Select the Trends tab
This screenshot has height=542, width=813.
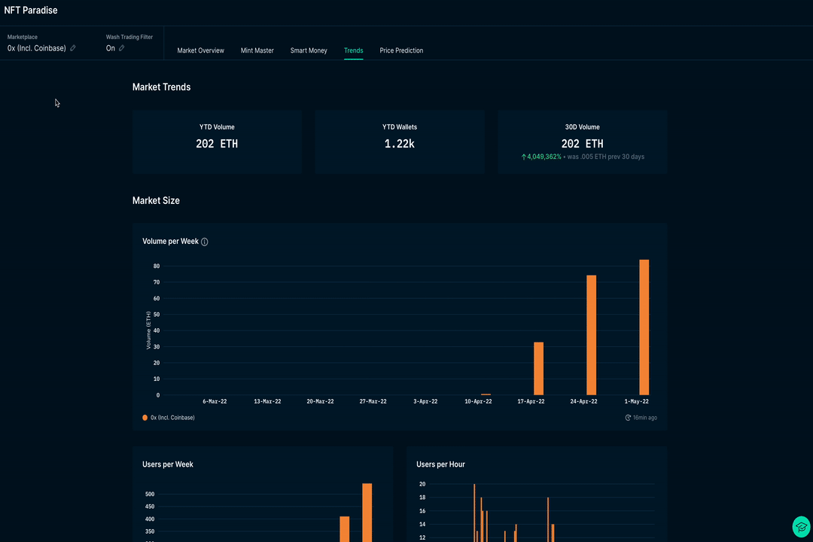coord(354,50)
